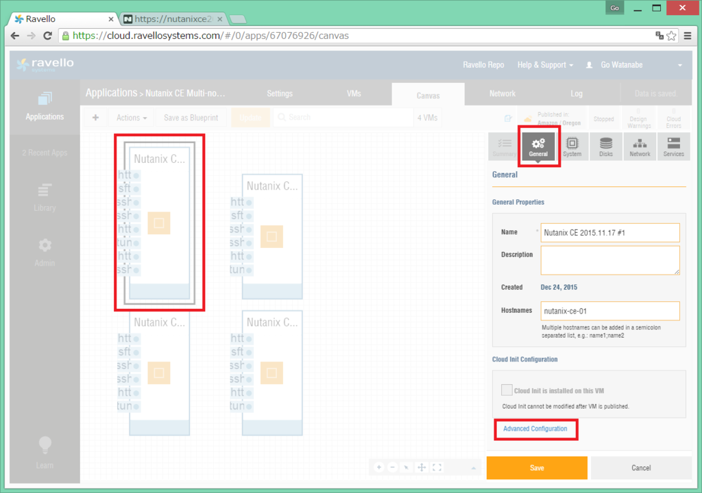Open Ravello Repo link
The image size is (702, 493).
tap(483, 65)
